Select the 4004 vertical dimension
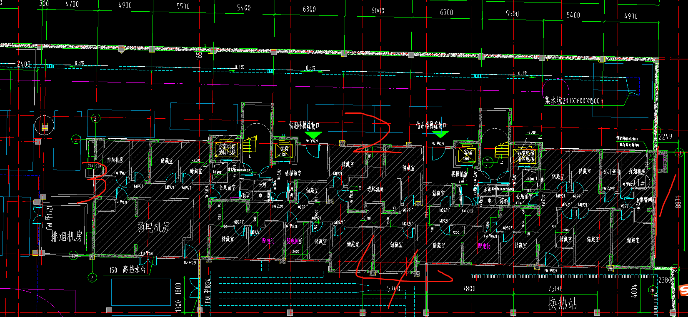The height and width of the screenshot is (317, 688). pyautogui.click(x=634, y=291)
